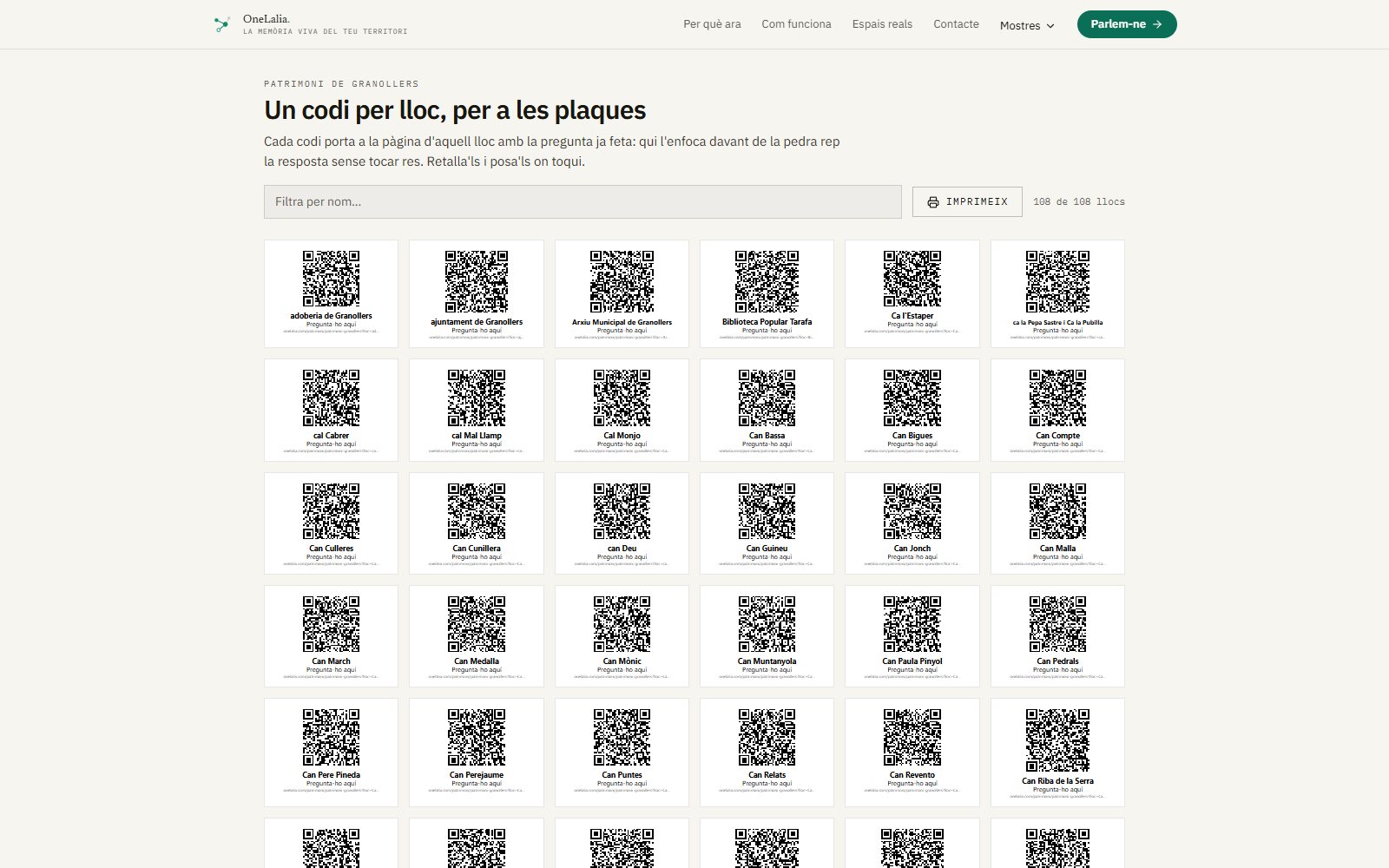Click the Imprimeix print button

point(967,201)
